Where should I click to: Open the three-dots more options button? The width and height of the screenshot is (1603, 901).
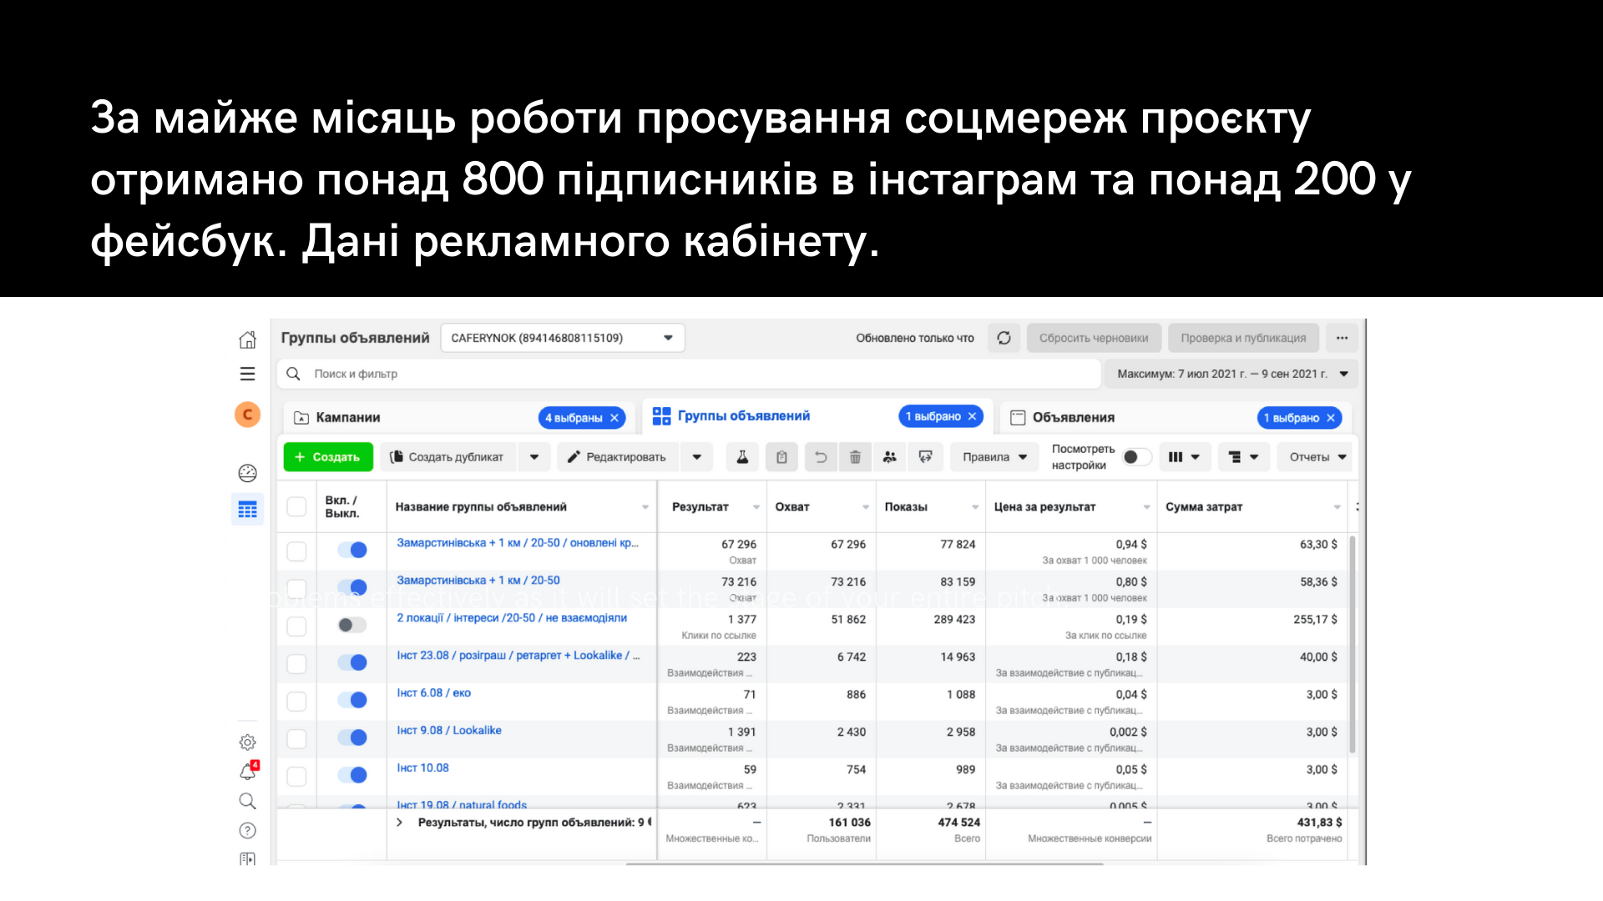[1342, 338]
